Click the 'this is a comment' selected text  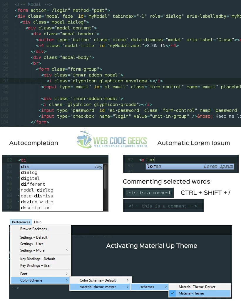pyautogui.click(x=148, y=193)
